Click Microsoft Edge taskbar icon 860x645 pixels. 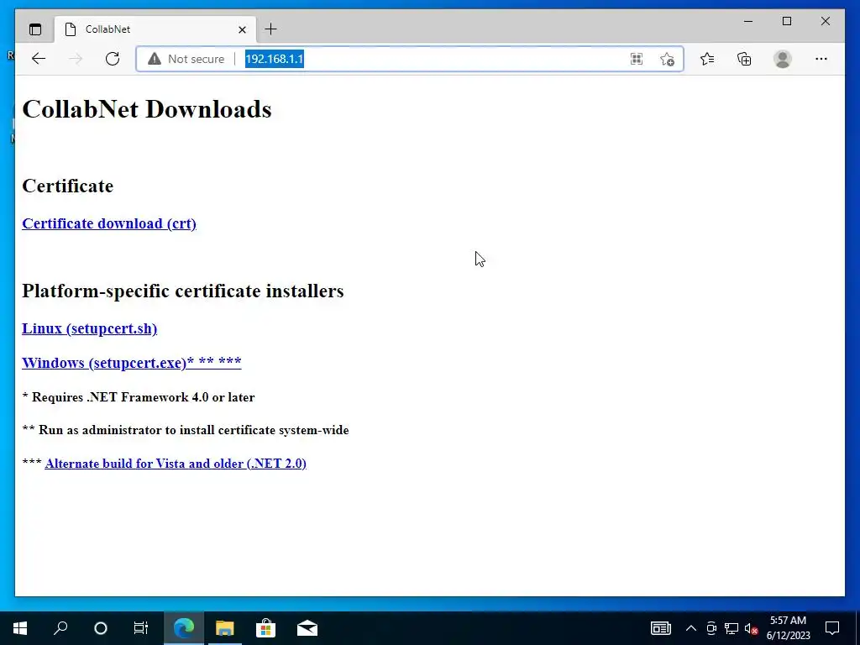click(x=184, y=628)
